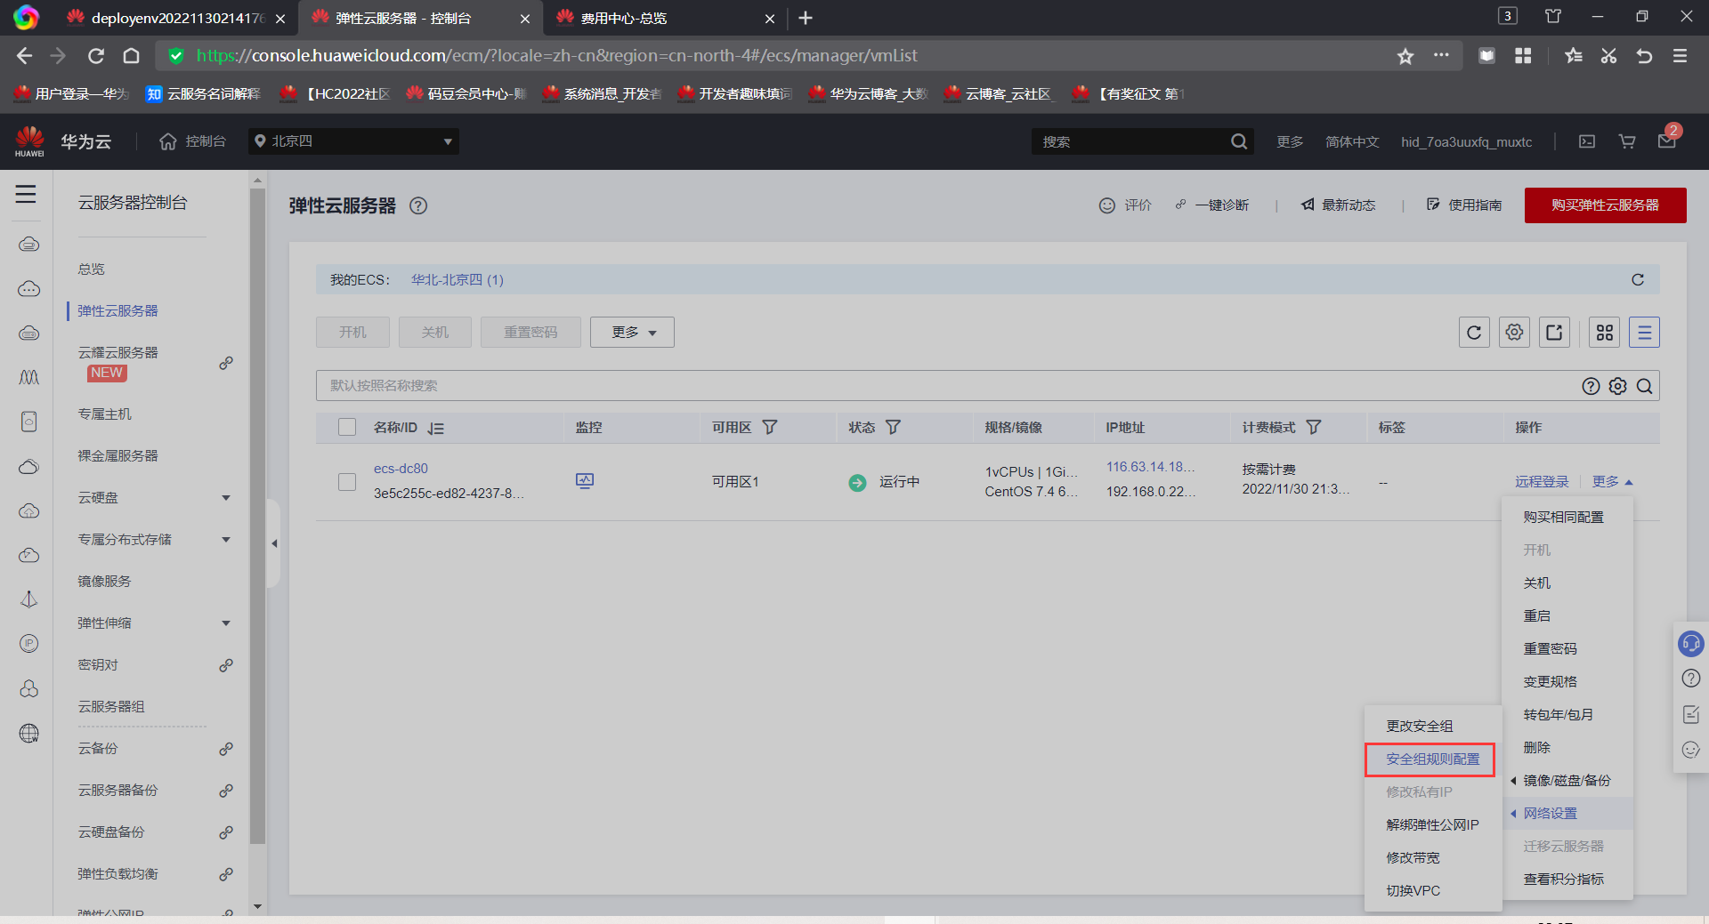Click the export list icon button
1709x924 pixels.
pos(1554,333)
